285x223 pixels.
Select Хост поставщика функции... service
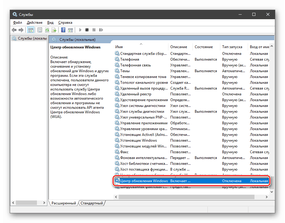pyautogui.click(x=192, y=169)
